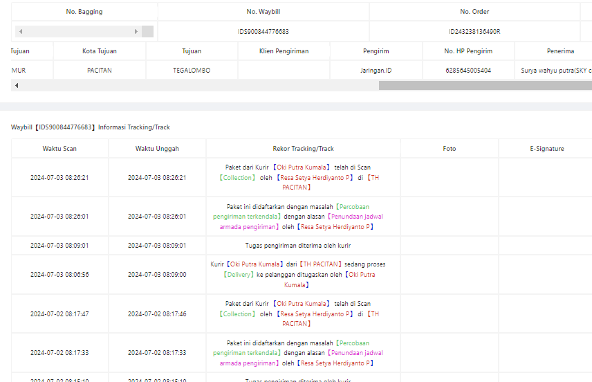Viewport: 592px width, 382px height.
Task: Select scan time 2024-07-02 08:17:47
Action: point(59,314)
